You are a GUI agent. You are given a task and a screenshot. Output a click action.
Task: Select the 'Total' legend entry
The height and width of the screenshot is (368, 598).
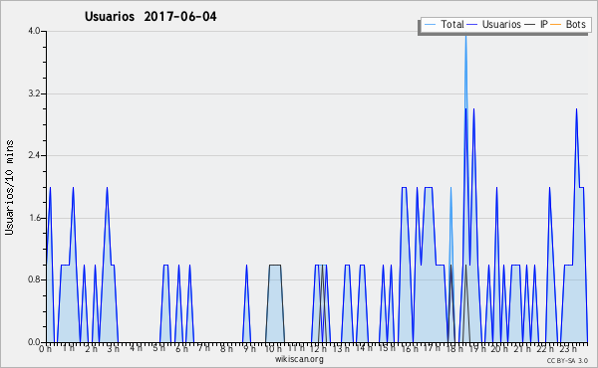coord(444,24)
